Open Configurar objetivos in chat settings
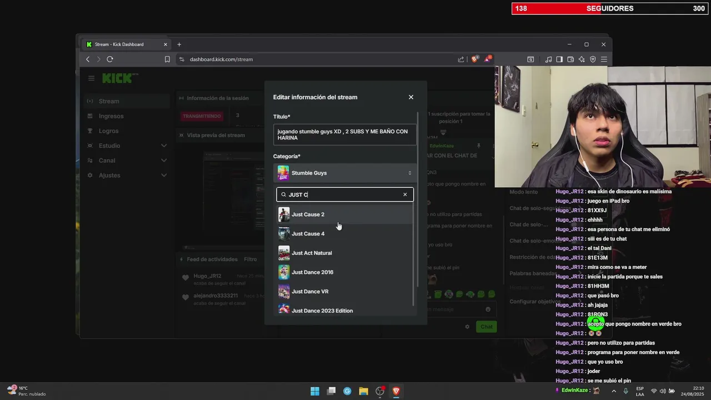 [535, 302]
